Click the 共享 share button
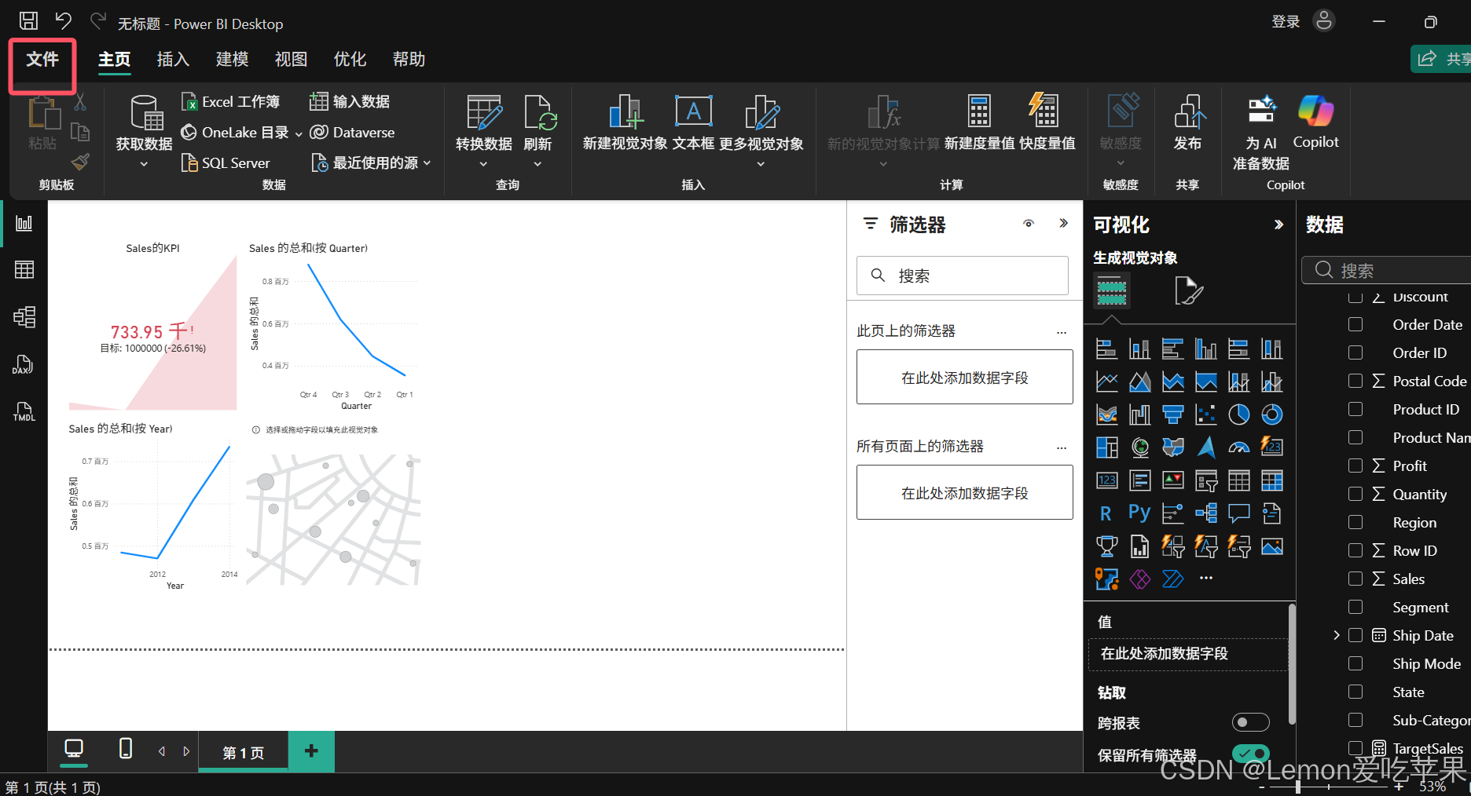 pos(1443,59)
